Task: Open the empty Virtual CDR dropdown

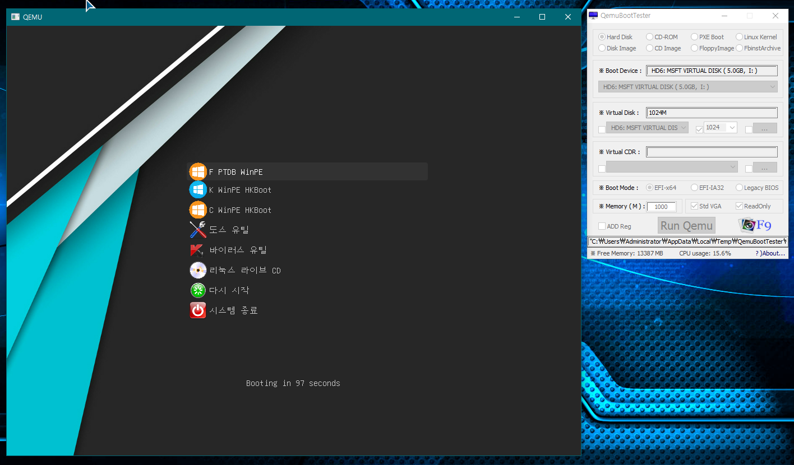Action: point(672,167)
